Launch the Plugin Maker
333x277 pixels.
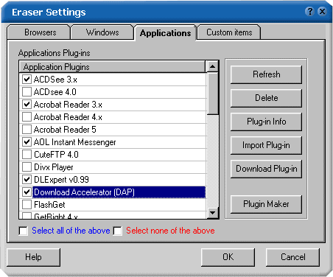(x=266, y=204)
